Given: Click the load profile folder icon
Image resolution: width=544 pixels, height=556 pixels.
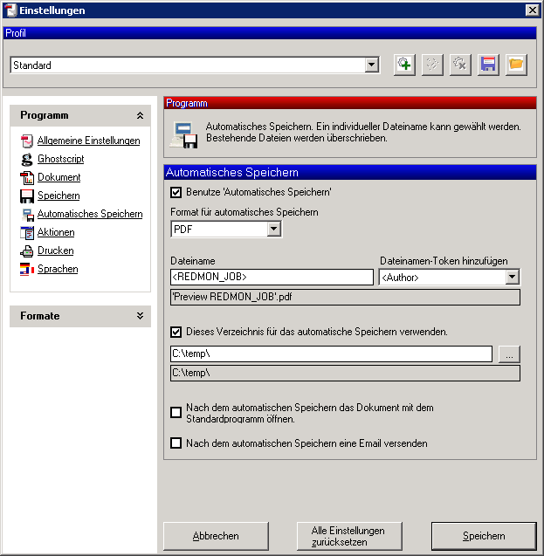Looking at the screenshot, I should (516, 65).
